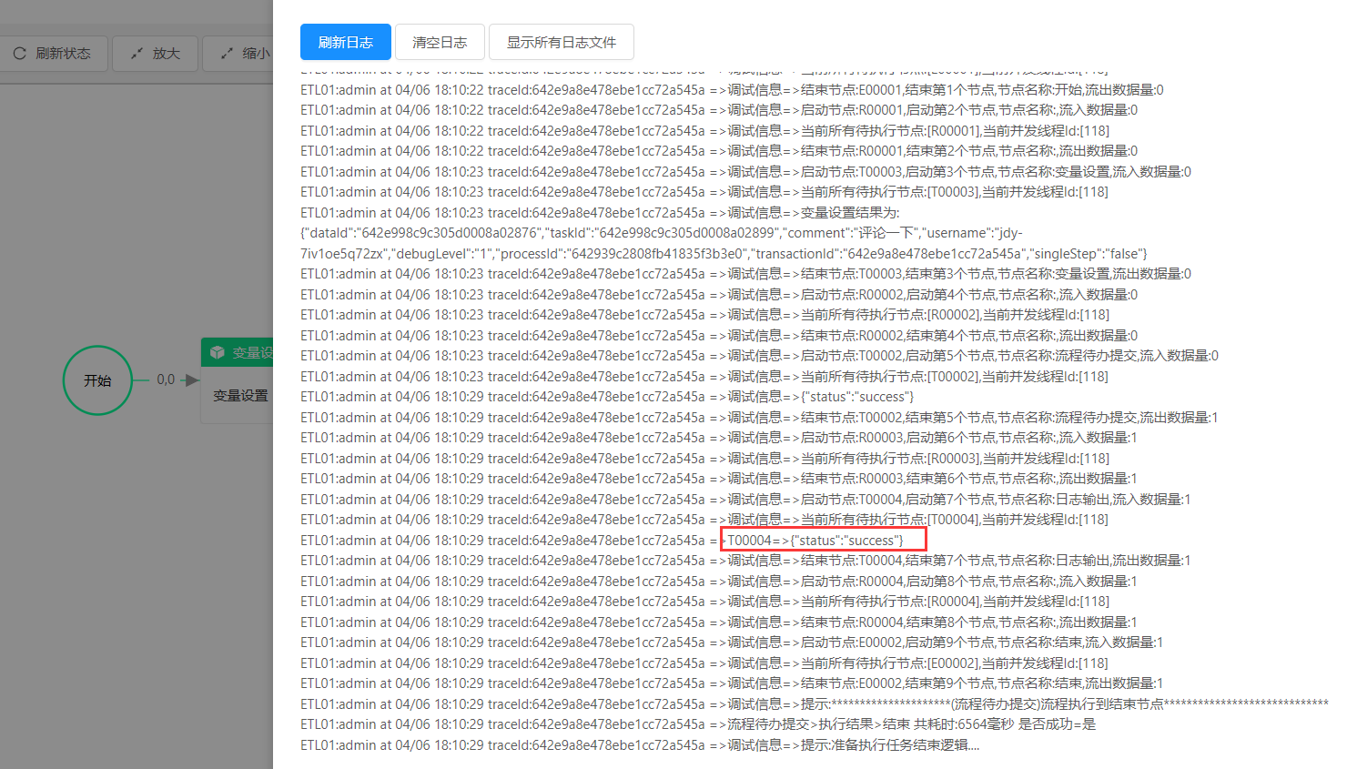Click the 刷新日志 button
Viewport: 1347px width, 769px height.
coord(345,42)
